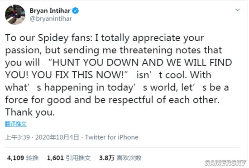Click the blue verified badge icon
This screenshot has width=249, height=168.
[75, 11]
